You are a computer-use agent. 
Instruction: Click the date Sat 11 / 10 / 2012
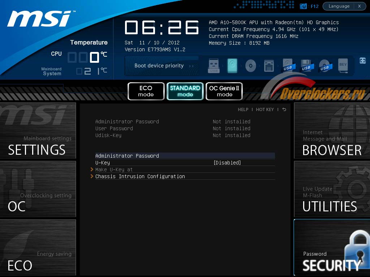click(152, 43)
